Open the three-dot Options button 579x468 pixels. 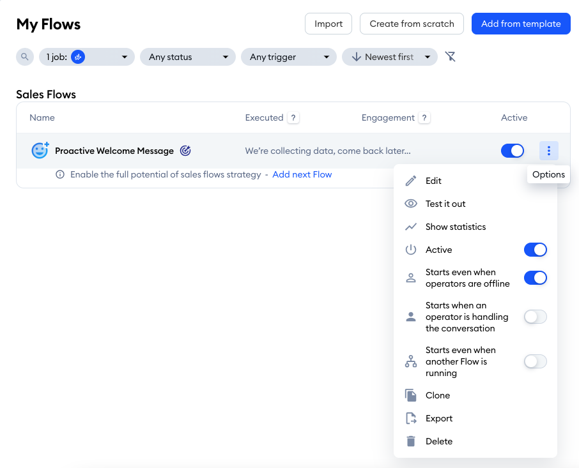[549, 151]
